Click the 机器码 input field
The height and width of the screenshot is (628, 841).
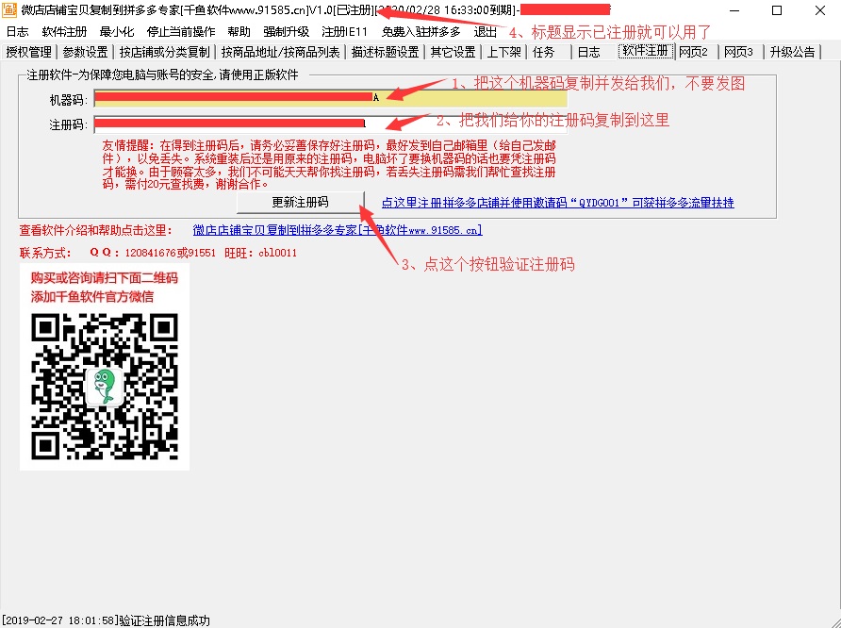(330, 99)
